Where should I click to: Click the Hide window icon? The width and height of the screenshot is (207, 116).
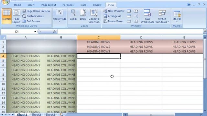(129, 16)
